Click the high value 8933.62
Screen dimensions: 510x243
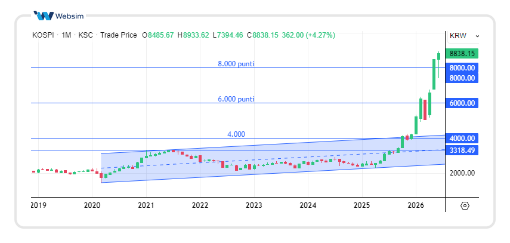coord(196,35)
